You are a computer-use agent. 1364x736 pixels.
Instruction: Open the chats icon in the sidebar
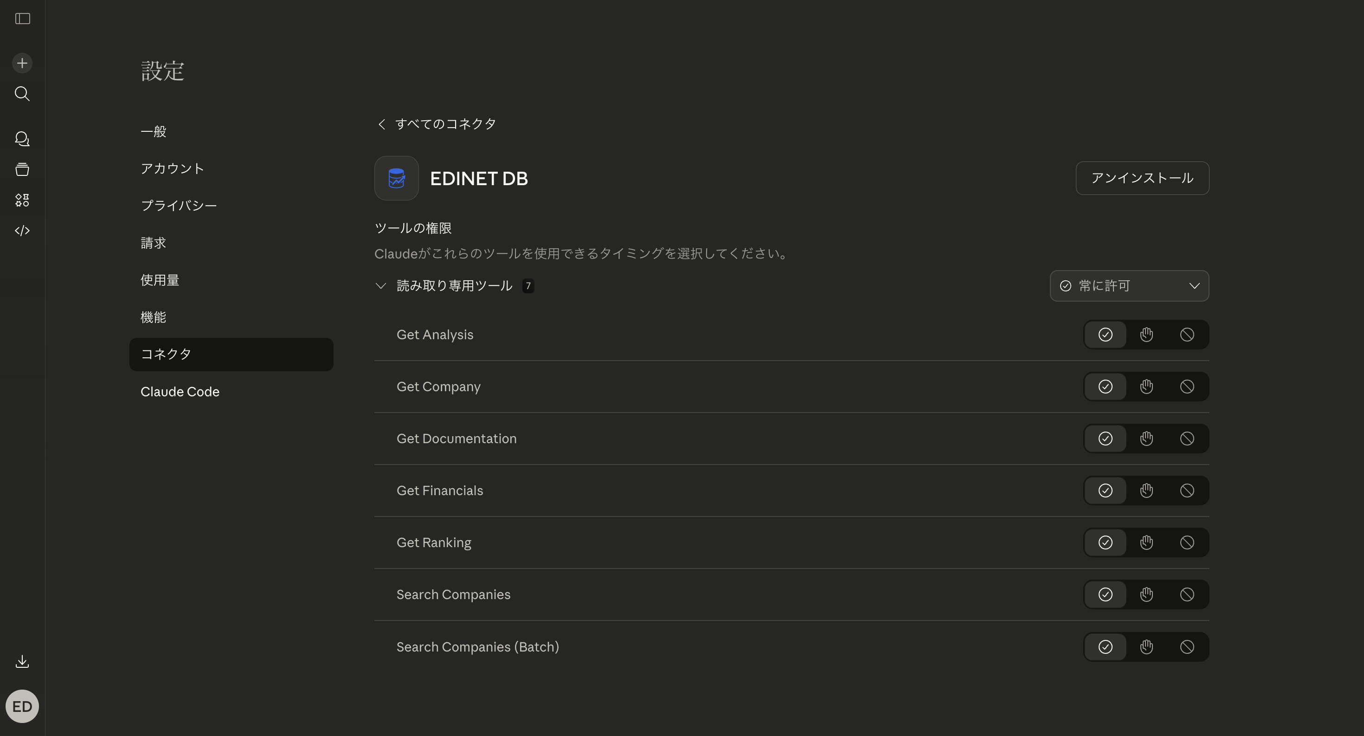pyautogui.click(x=22, y=138)
